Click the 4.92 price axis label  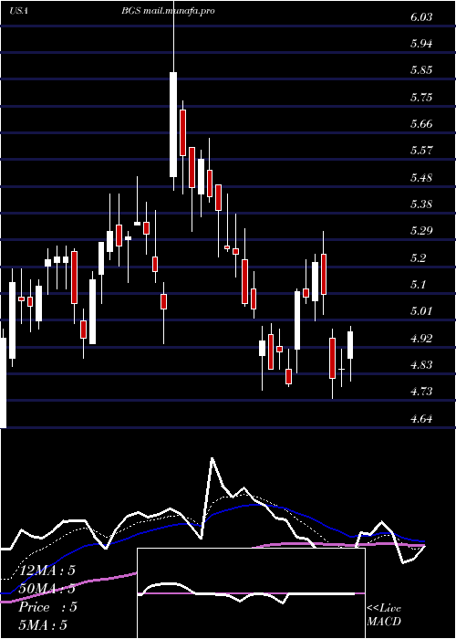tap(421, 338)
